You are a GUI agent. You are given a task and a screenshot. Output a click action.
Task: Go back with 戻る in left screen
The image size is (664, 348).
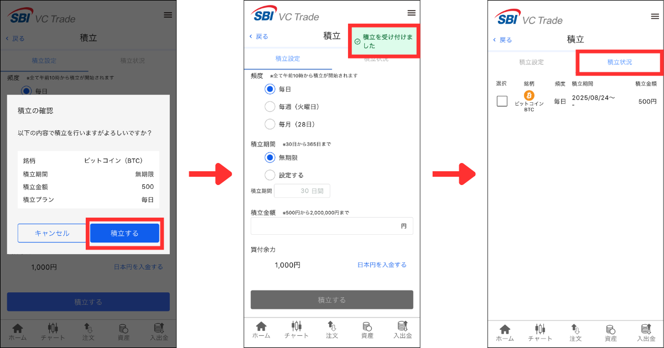coord(15,39)
